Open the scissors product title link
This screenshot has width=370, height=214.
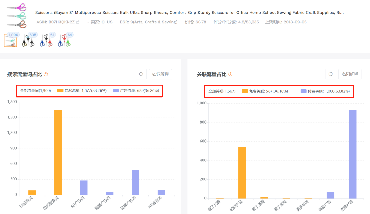click(x=189, y=13)
